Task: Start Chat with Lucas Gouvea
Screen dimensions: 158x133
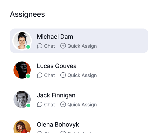Action: coord(49,75)
